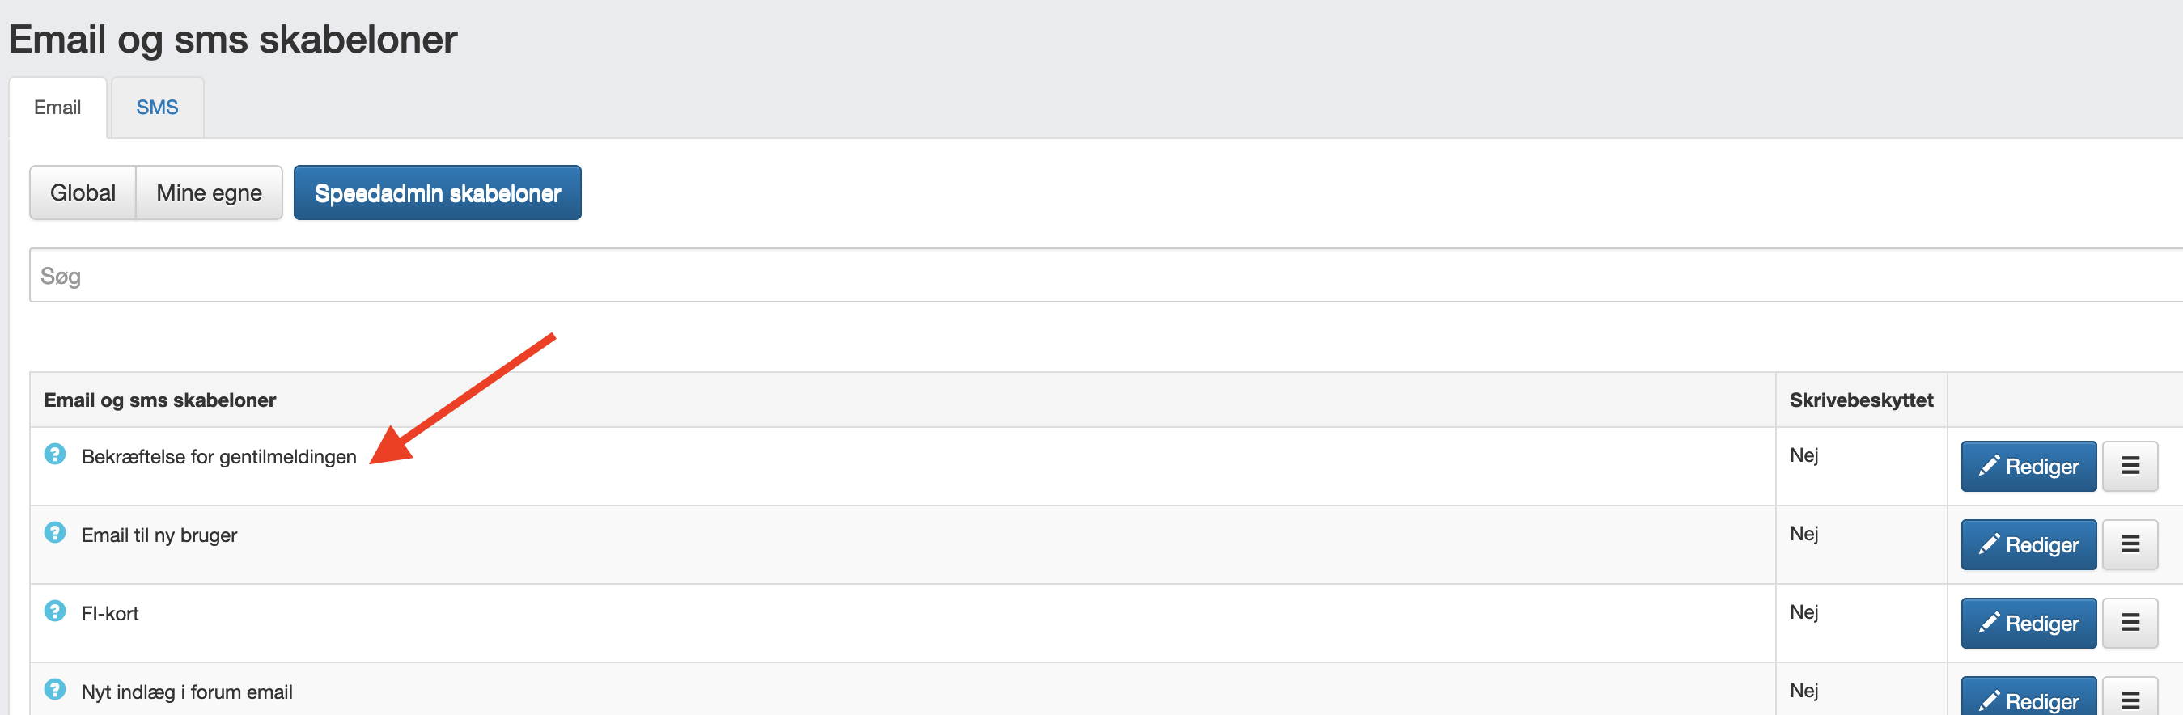
Task: Click Rediger for FI-kort template
Action: (x=2028, y=624)
